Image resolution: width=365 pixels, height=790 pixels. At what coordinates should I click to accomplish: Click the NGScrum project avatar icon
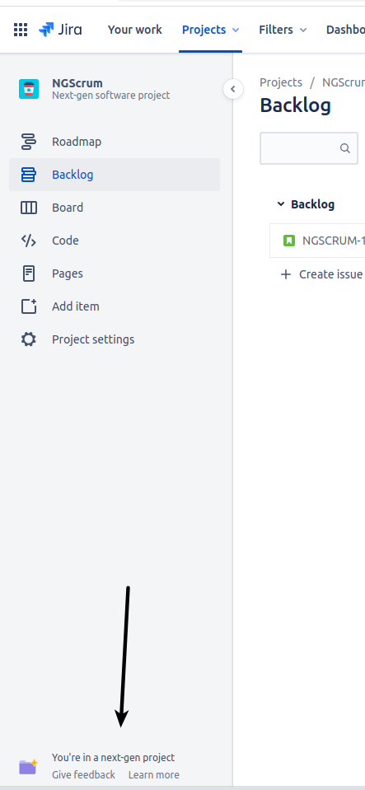coord(29,89)
